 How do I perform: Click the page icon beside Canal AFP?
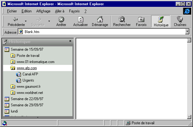click(18, 74)
